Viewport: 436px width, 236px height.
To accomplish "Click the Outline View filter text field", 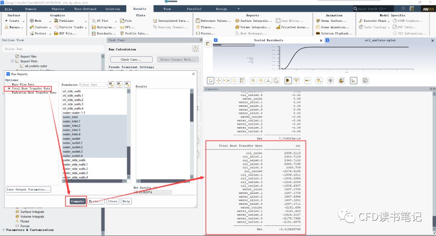I will [53, 49].
